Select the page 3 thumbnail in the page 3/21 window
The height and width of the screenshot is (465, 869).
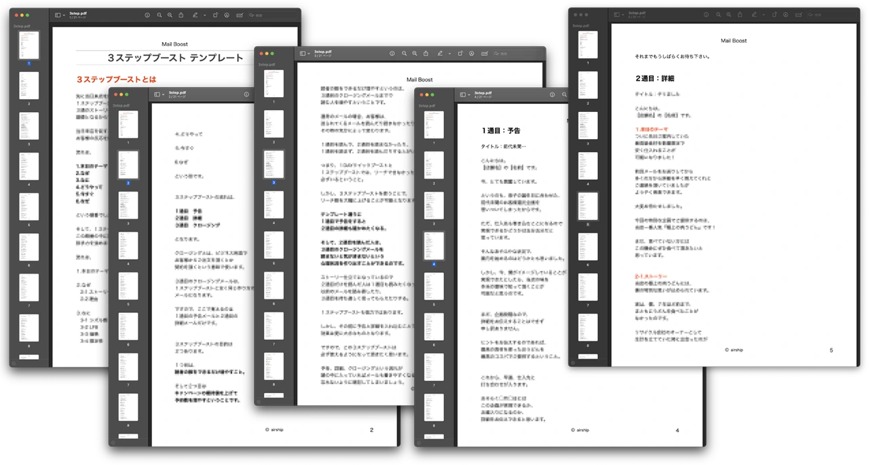click(x=274, y=164)
